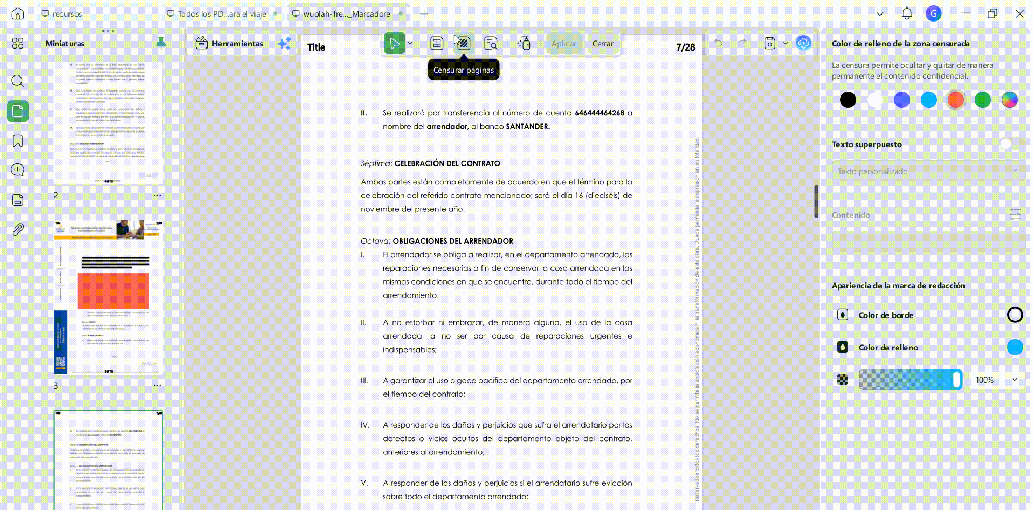Select the page thumbnails sidebar icon

point(18,111)
